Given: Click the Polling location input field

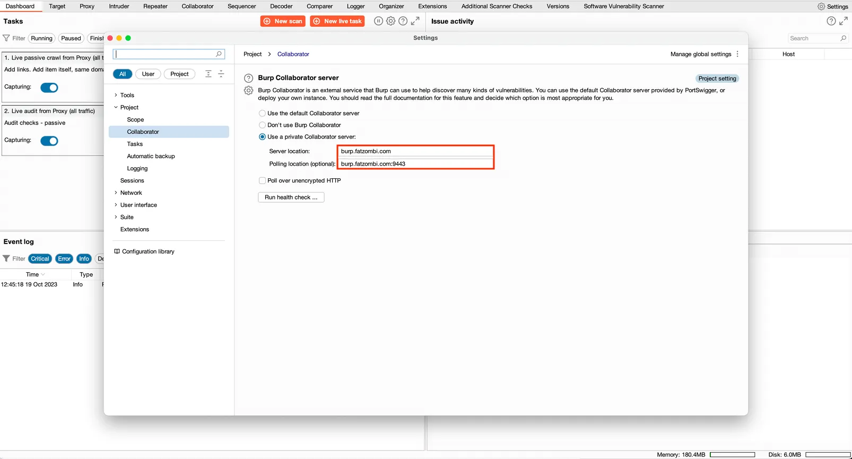Looking at the screenshot, I should click(x=415, y=164).
